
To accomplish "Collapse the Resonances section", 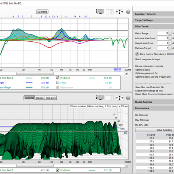I will 153,108.
